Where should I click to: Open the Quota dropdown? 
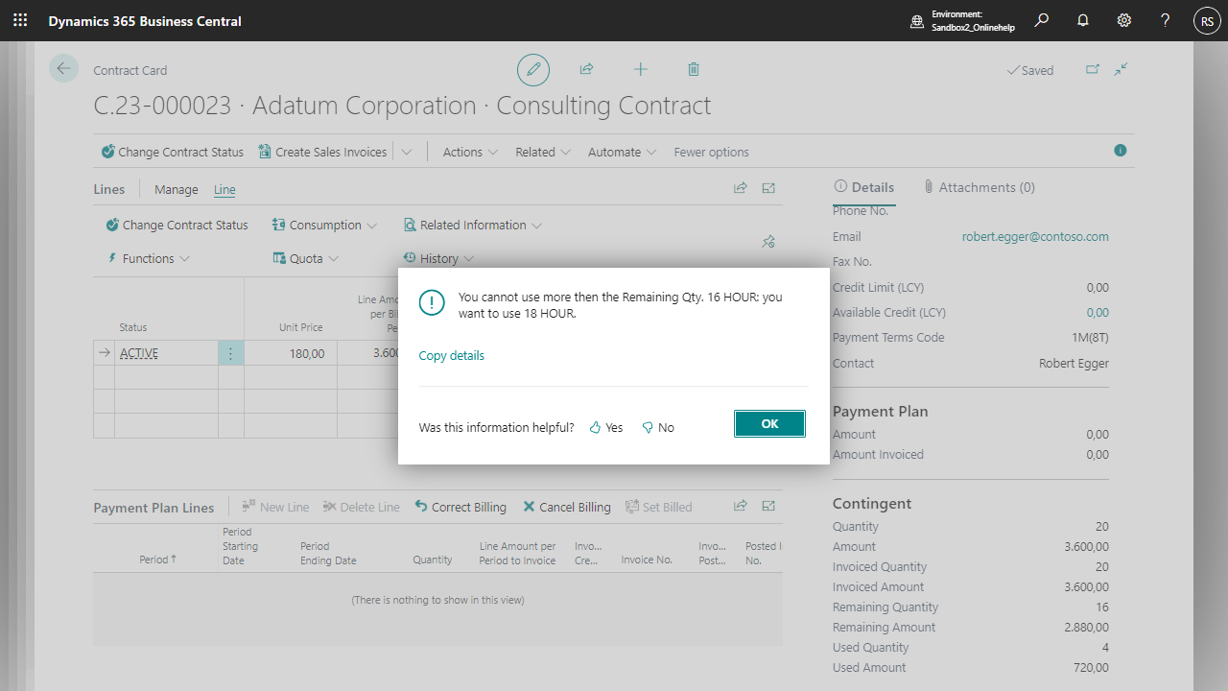pyautogui.click(x=305, y=258)
